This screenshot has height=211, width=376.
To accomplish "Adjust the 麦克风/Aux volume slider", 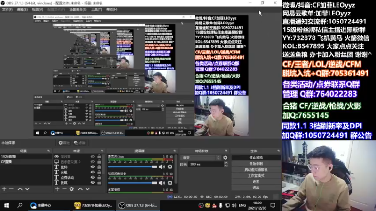I will coord(133,167).
